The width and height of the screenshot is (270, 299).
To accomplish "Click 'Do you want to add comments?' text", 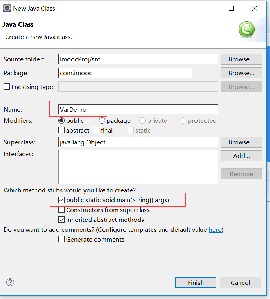I will coord(49,230).
